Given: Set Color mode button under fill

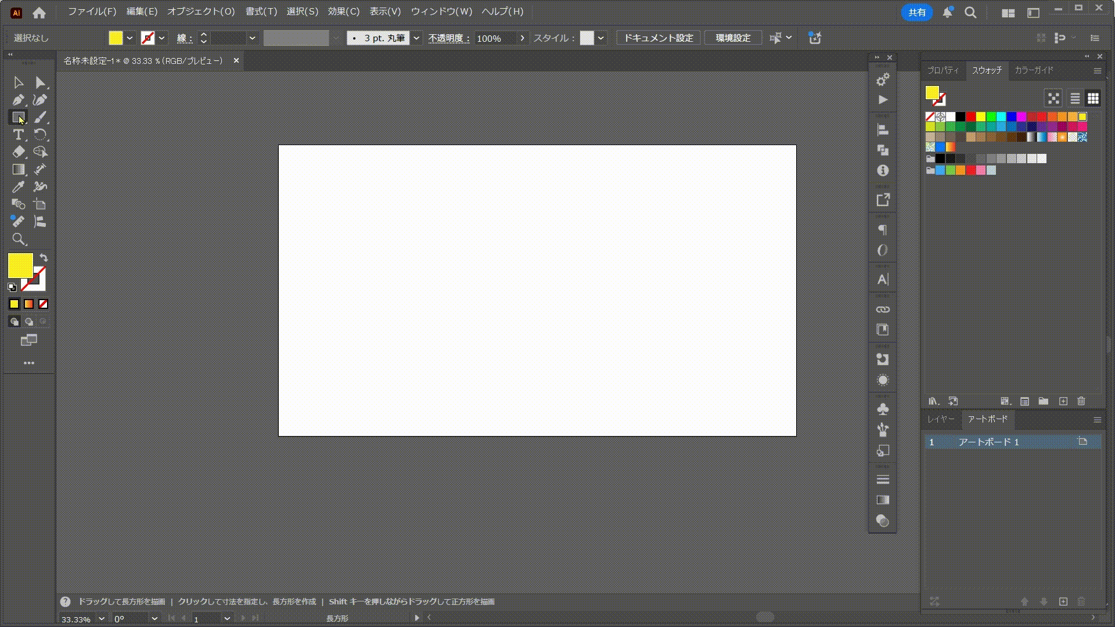Looking at the screenshot, I should click(x=14, y=304).
